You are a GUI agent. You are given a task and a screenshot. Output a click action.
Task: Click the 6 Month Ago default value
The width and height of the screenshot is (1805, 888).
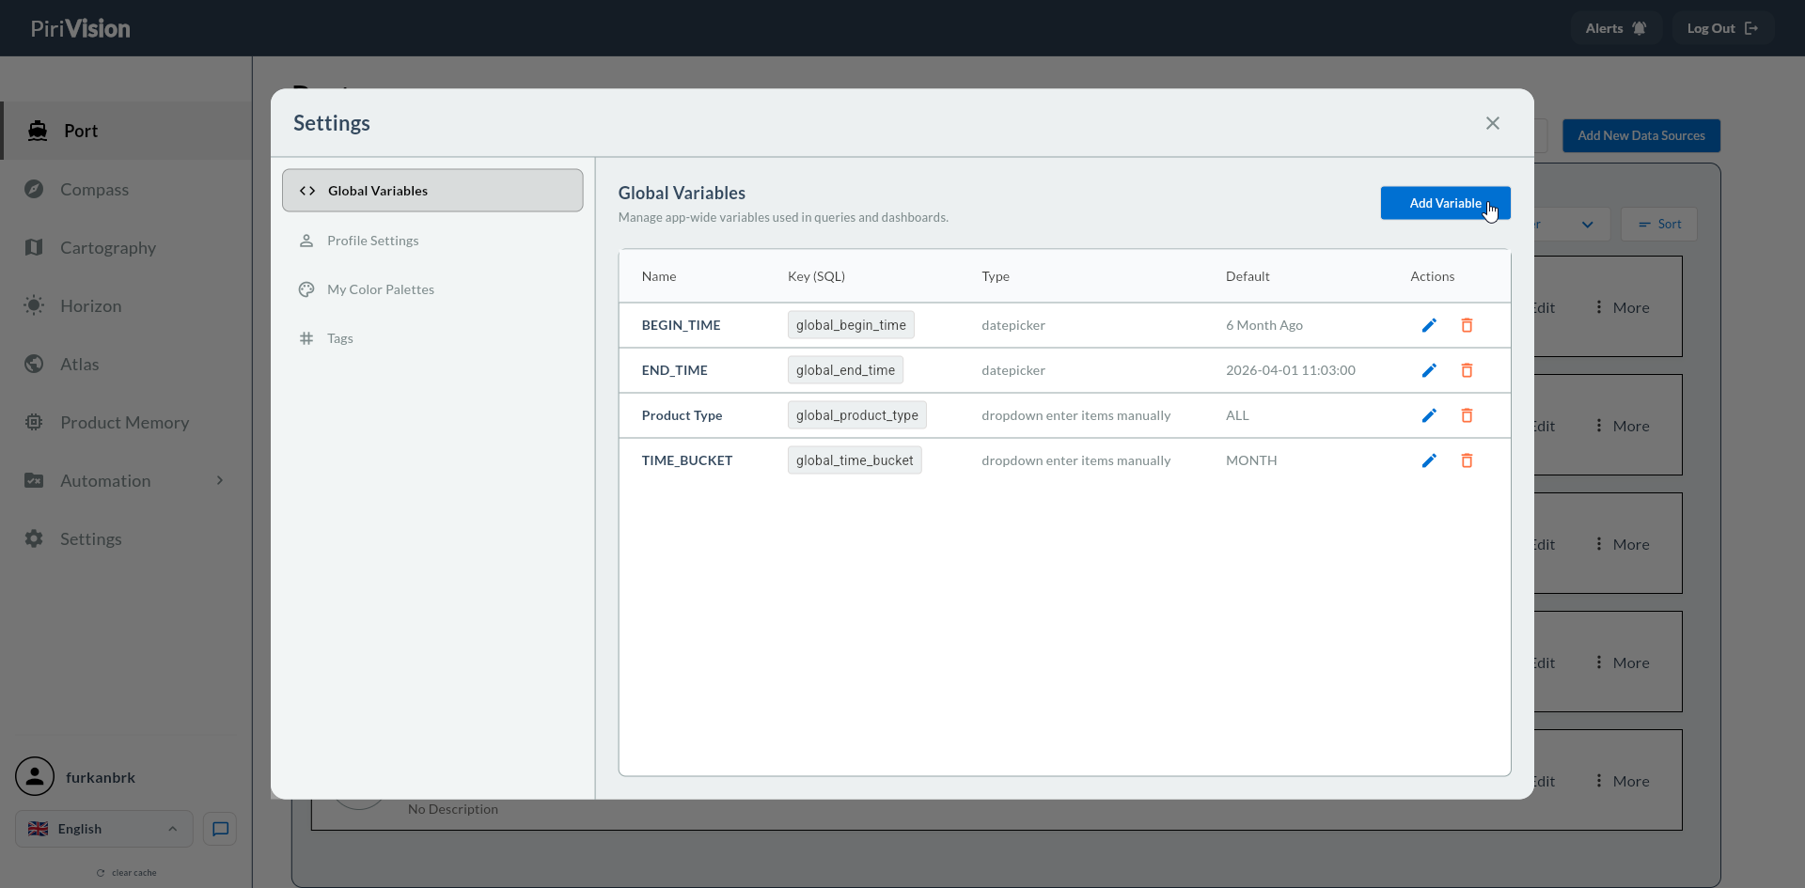(1264, 325)
